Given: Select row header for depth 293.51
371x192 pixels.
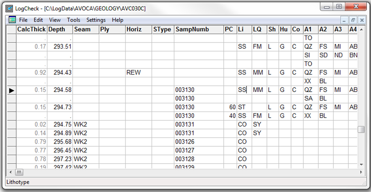Looking at the screenshot, I should [12, 46].
